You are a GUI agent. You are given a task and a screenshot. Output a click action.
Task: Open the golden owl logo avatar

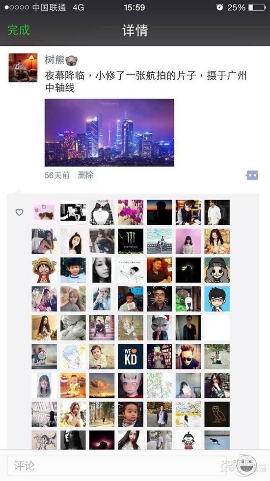click(x=217, y=414)
